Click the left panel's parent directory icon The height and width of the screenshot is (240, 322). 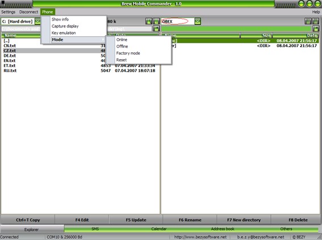tap(156, 21)
